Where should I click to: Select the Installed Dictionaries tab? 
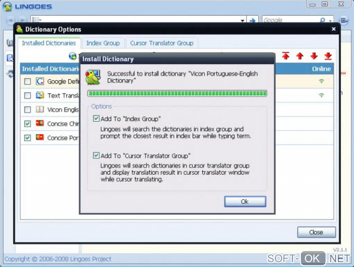click(49, 43)
